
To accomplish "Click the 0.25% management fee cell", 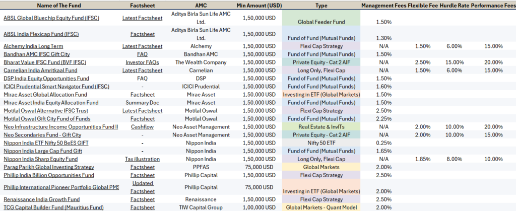I will pyautogui.click(x=383, y=143).
